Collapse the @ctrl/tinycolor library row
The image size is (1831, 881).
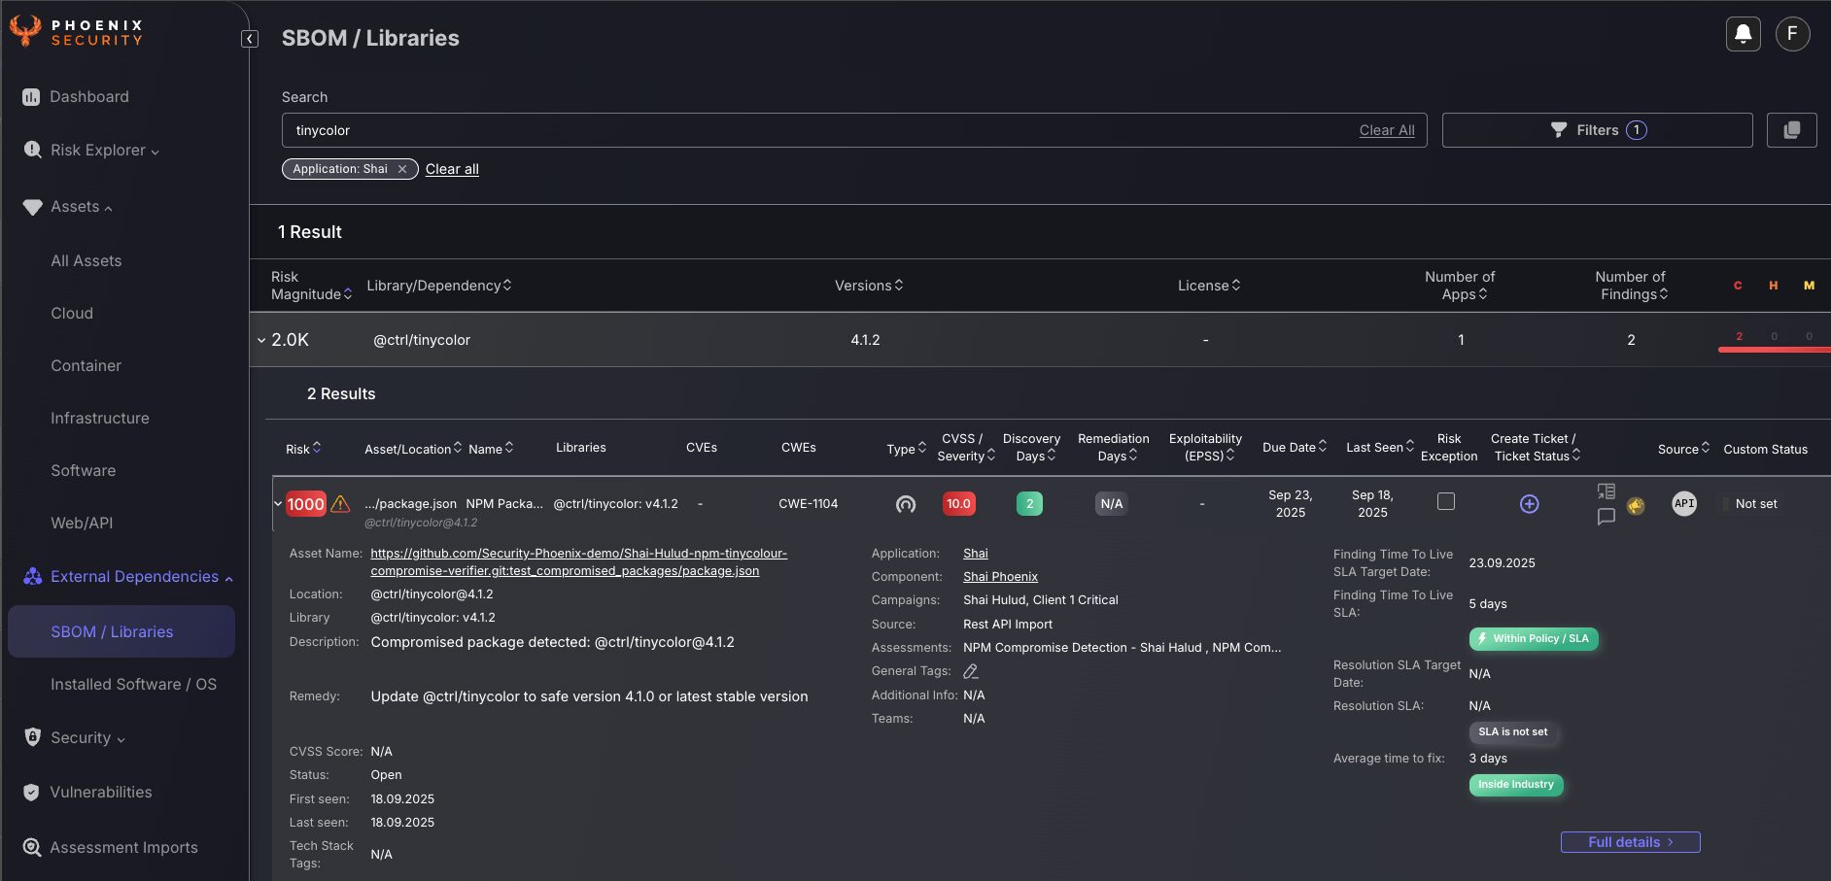point(261,340)
